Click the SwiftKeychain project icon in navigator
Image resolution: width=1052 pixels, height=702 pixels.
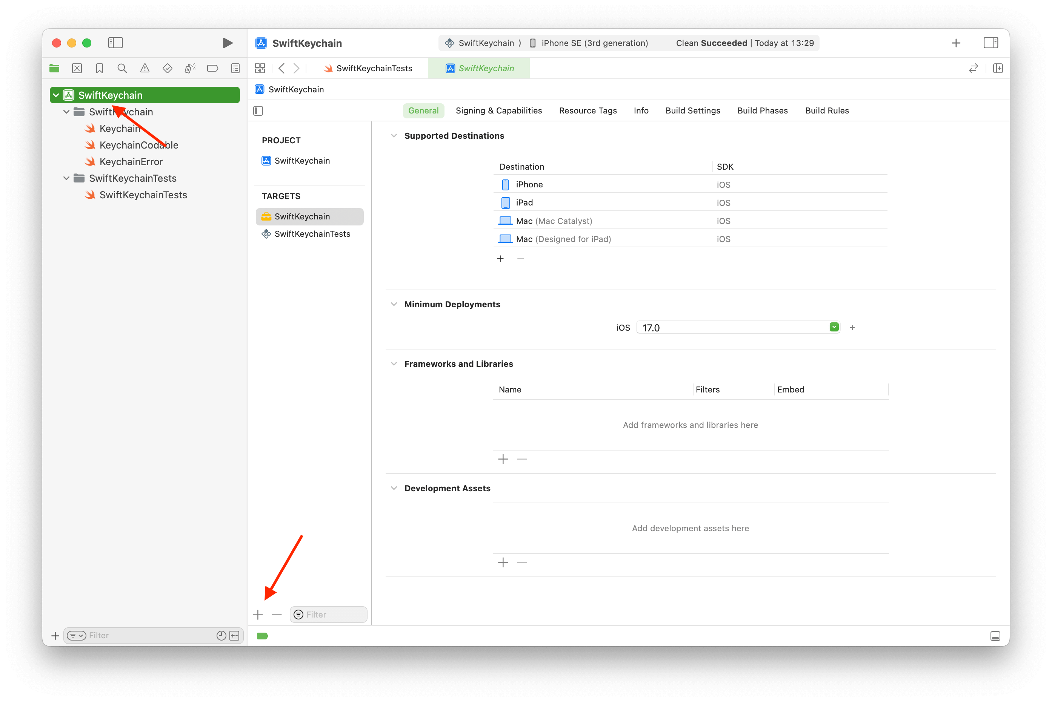[x=68, y=95]
